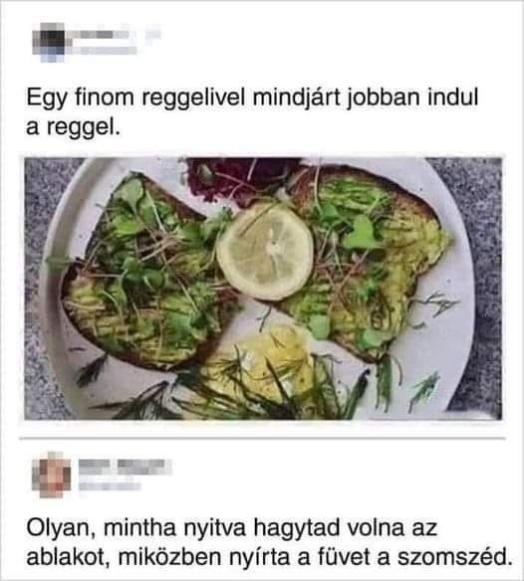Click the commenter's blurred name
The width and height of the screenshot is (524, 581).
126,467
